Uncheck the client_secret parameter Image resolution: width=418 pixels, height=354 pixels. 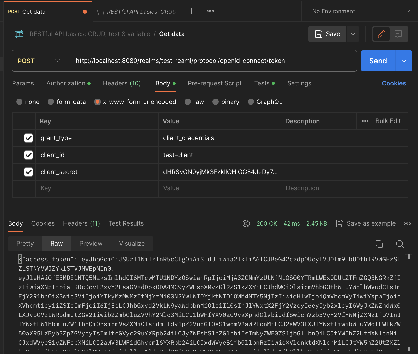[28, 172]
